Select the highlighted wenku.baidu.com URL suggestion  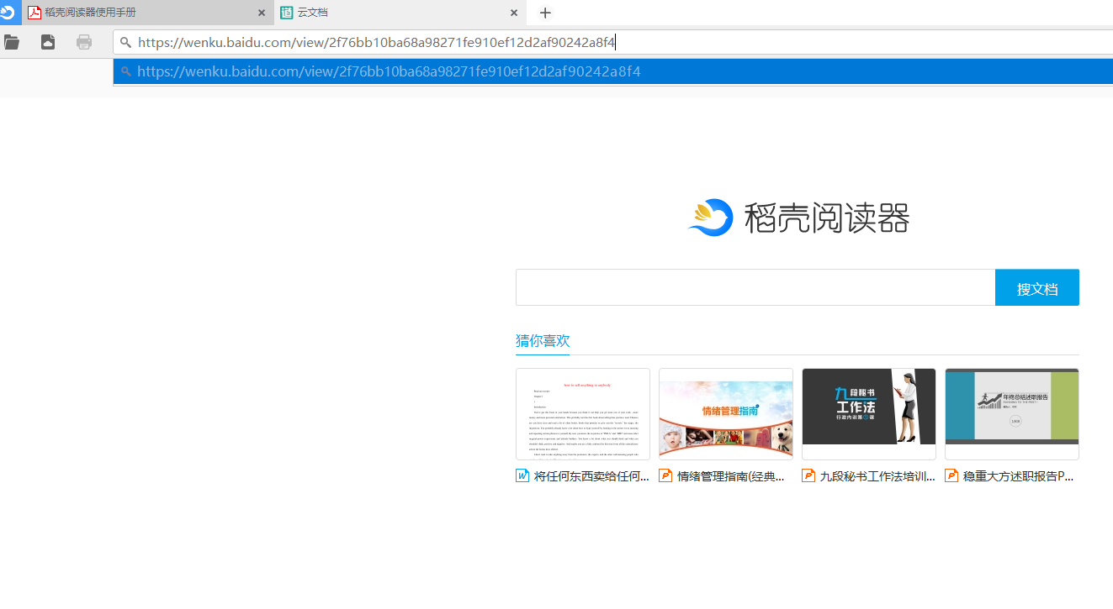612,71
